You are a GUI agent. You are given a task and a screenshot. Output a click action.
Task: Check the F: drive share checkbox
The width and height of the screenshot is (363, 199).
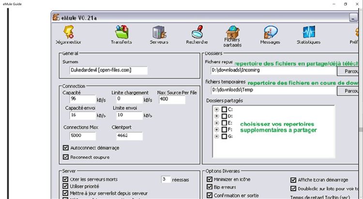pyautogui.click(x=224, y=129)
